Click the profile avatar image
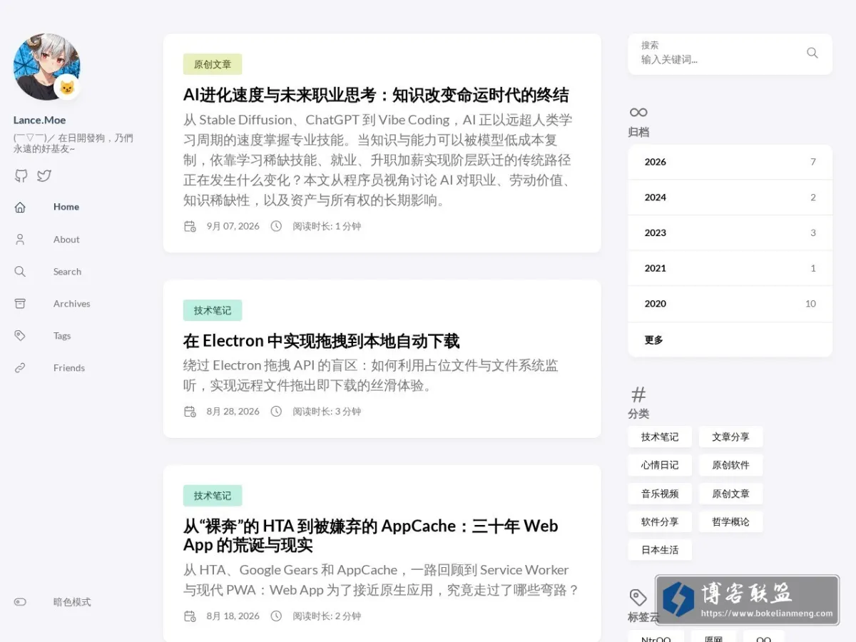This screenshot has width=856, height=642. click(x=46, y=66)
